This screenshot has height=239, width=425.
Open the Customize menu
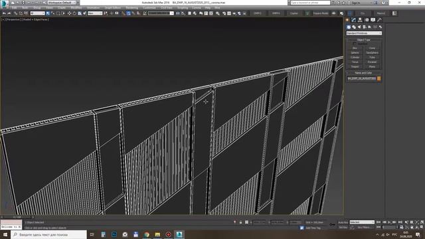[x=149, y=8]
